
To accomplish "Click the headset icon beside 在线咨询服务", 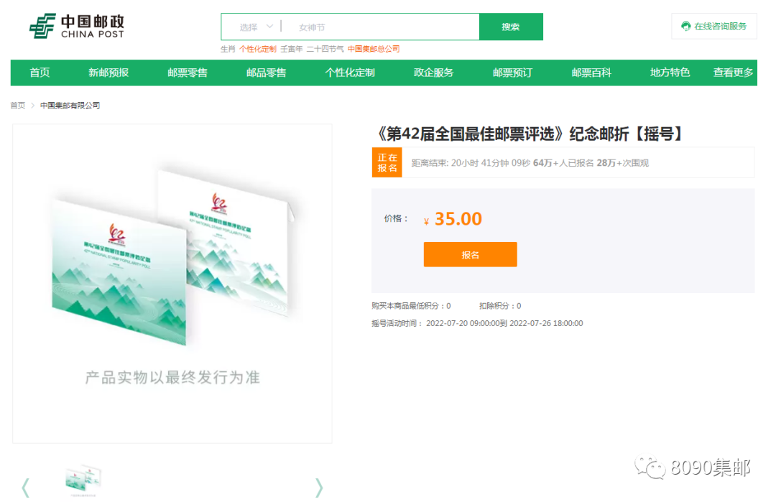I will 686,26.
